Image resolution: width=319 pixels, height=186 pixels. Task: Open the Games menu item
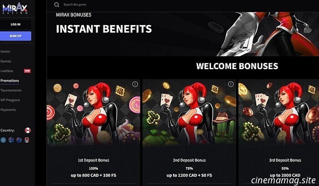[x=5, y=61]
